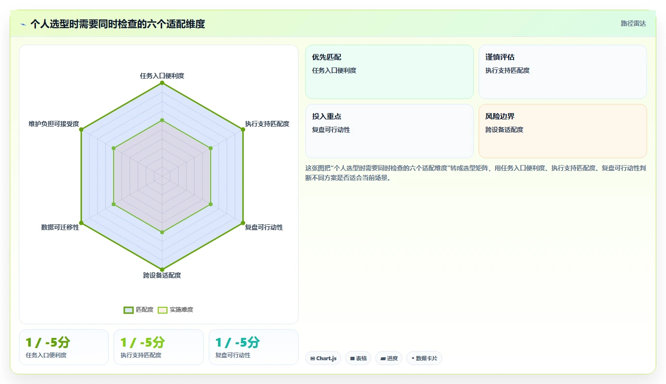Viewport: 666px width, 384px height.
Task: Select the 数据卡片 tag chip
Action: pyautogui.click(x=424, y=358)
